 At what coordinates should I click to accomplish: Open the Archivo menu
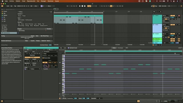11,1
